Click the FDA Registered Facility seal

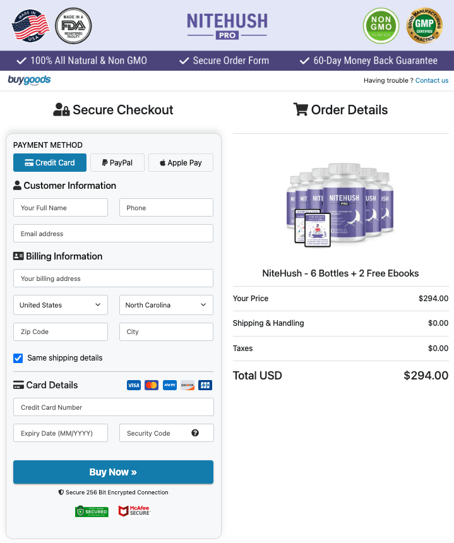coord(73,26)
